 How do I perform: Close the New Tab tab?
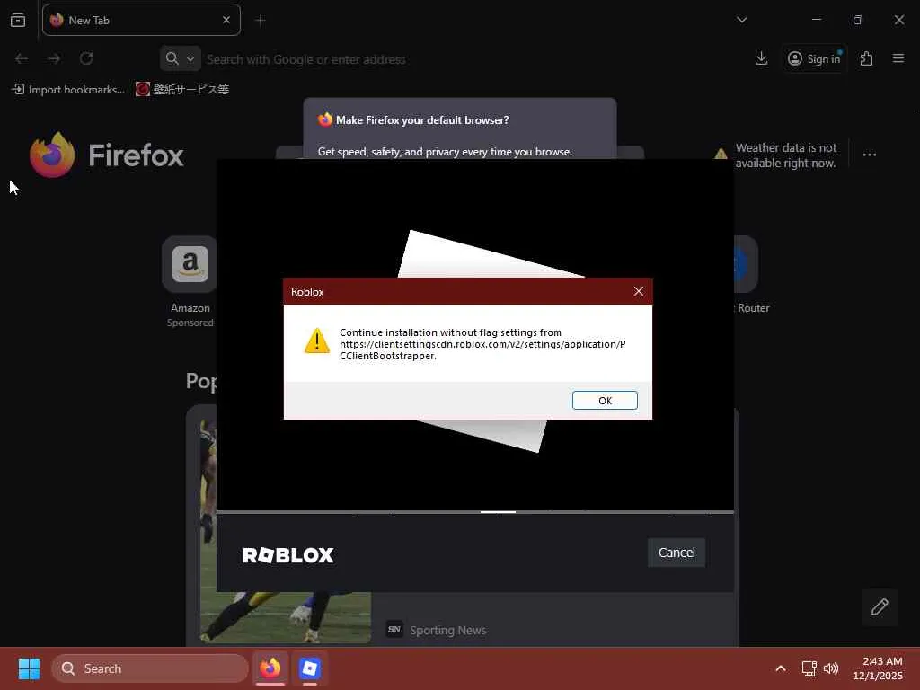click(x=226, y=20)
